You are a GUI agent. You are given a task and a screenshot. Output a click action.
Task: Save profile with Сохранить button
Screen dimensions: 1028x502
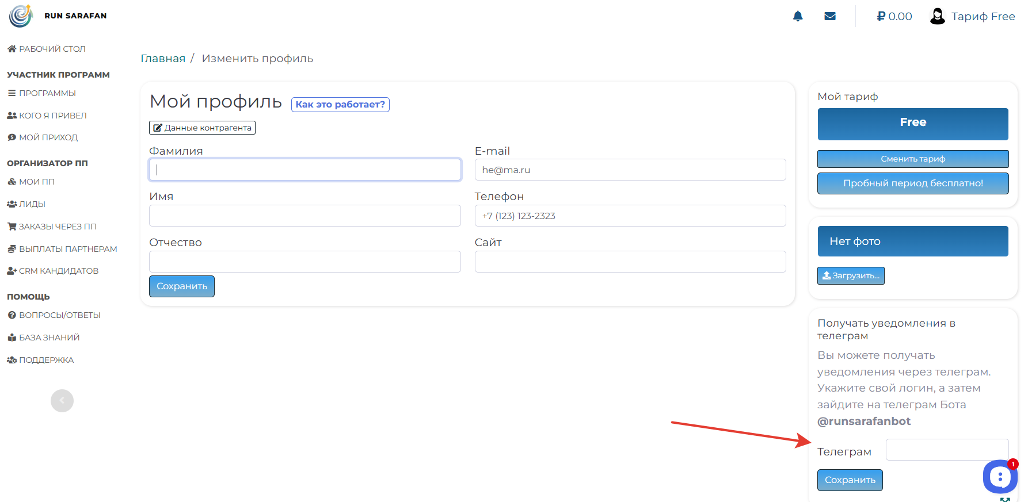(x=182, y=286)
